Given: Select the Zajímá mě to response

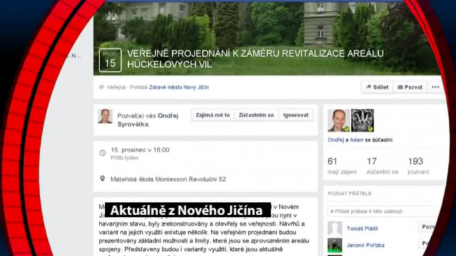Looking at the screenshot, I should point(213,115).
